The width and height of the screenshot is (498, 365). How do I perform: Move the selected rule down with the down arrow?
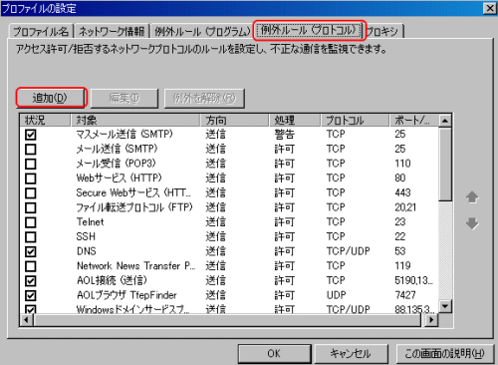(x=472, y=223)
